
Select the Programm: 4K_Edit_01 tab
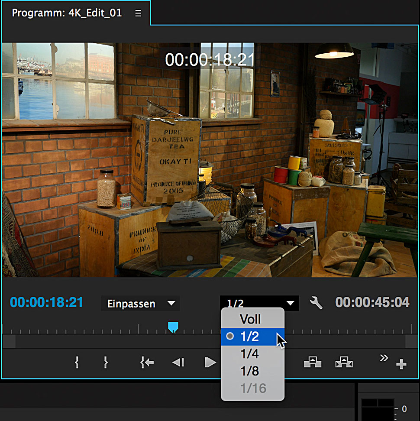[x=67, y=13]
